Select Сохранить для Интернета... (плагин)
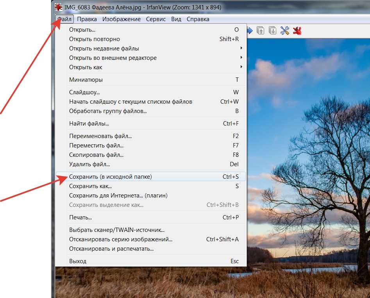 tap(151, 196)
